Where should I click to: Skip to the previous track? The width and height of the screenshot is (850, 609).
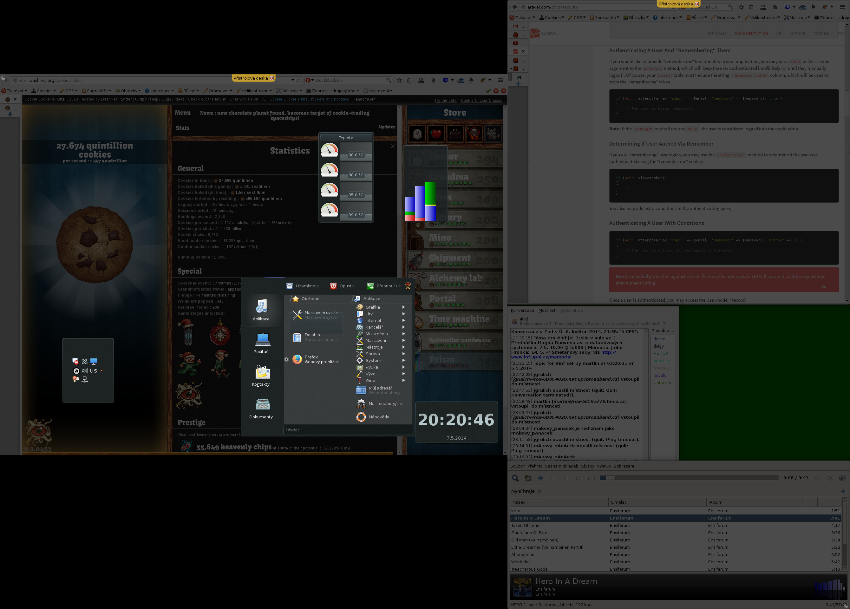coord(579,478)
